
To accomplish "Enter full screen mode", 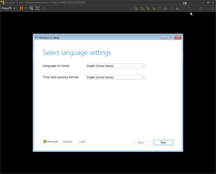I will (x=37, y=8).
